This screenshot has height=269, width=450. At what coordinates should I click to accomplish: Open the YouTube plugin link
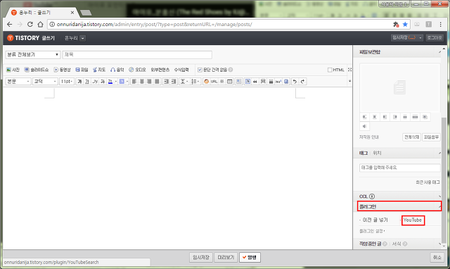(x=413, y=220)
